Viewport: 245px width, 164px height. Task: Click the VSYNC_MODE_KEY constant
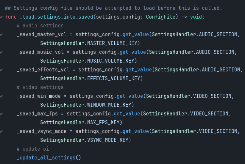(x=107, y=140)
